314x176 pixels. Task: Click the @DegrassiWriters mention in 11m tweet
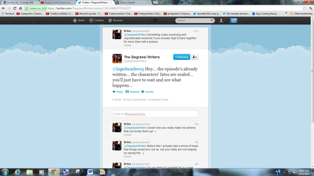(135, 35)
